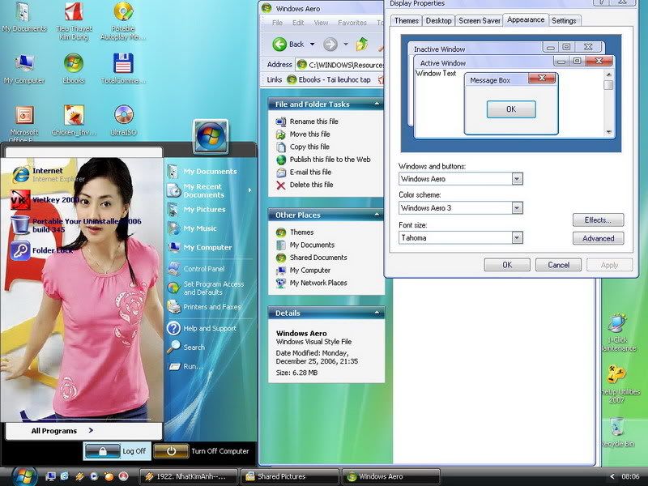Viewport: 648px width, 486px height.
Task: Click the Start orb on the taskbar
Action: [x=24, y=475]
